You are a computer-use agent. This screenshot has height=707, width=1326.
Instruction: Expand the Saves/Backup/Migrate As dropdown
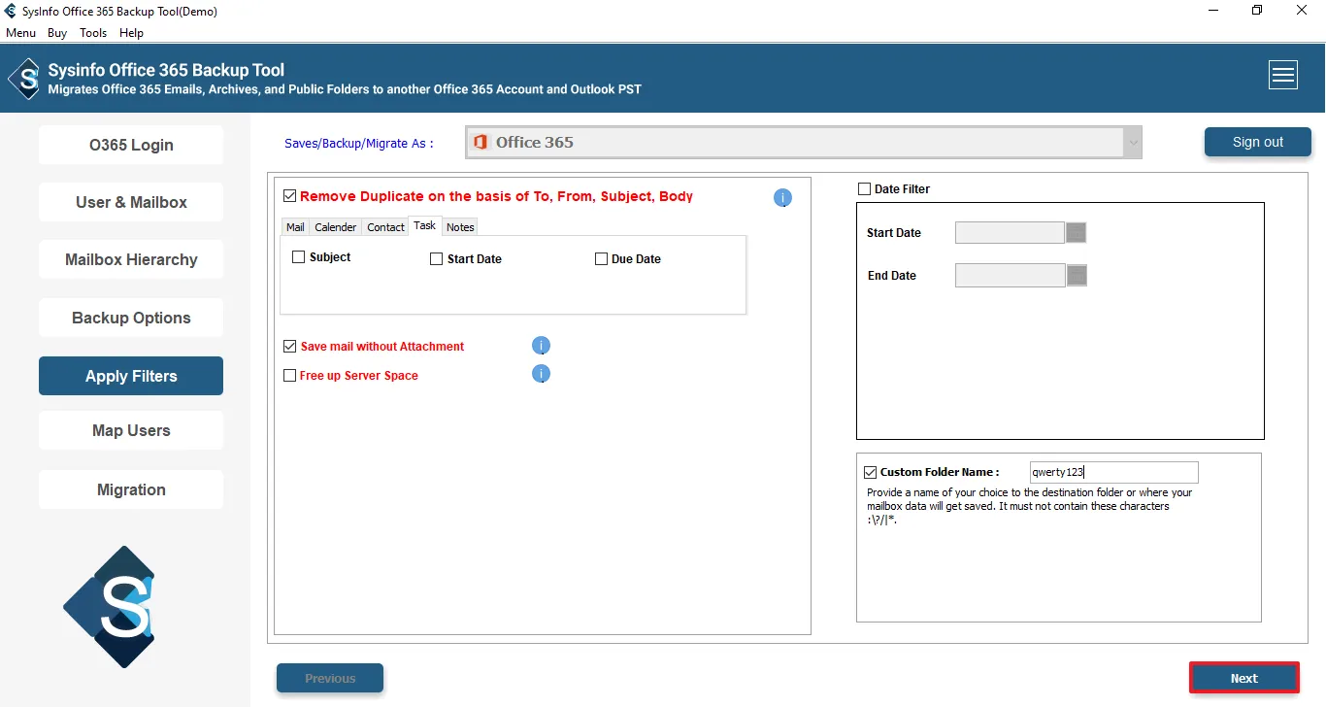(1132, 143)
